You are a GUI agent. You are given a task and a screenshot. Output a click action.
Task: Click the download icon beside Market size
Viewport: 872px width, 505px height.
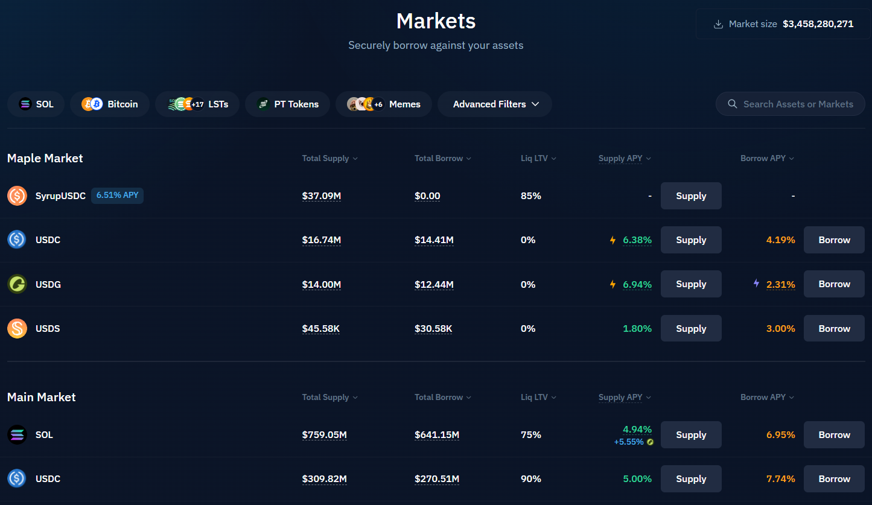point(718,24)
